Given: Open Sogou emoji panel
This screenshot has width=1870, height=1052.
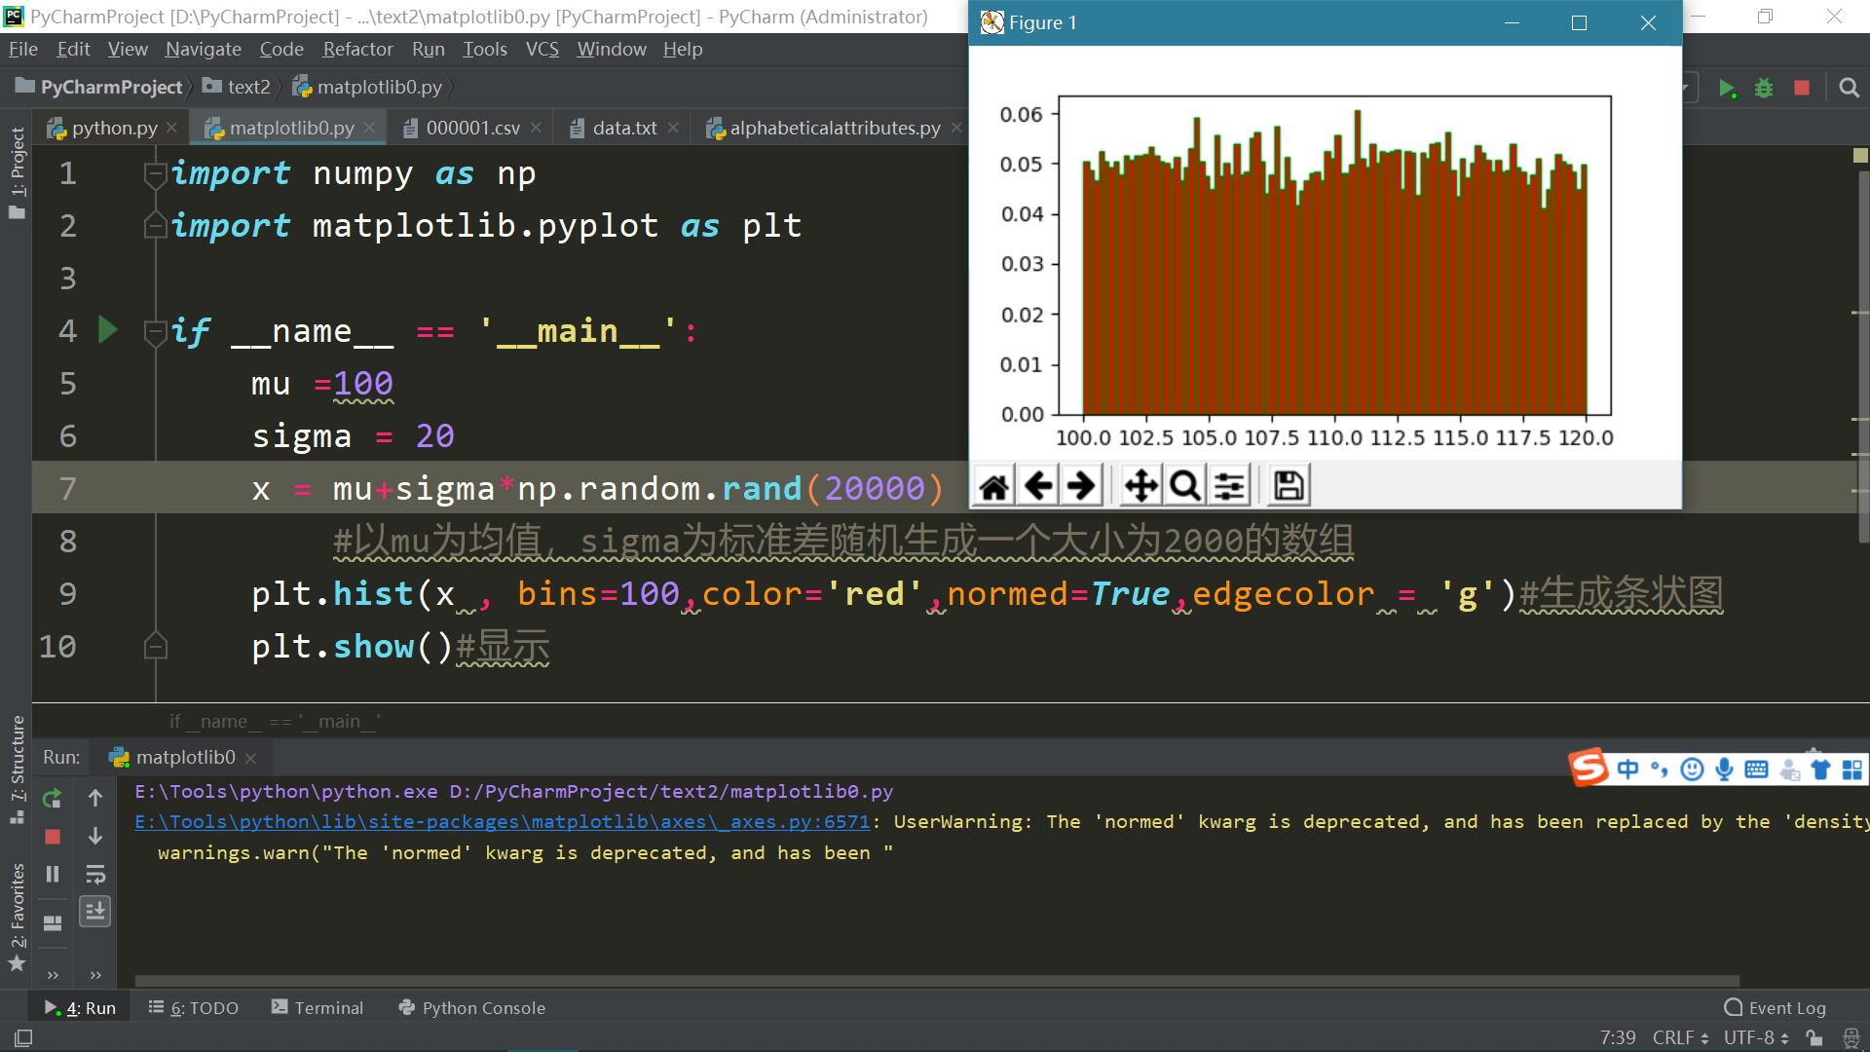Looking at the screenshot, I should (x=1693, y=770).
